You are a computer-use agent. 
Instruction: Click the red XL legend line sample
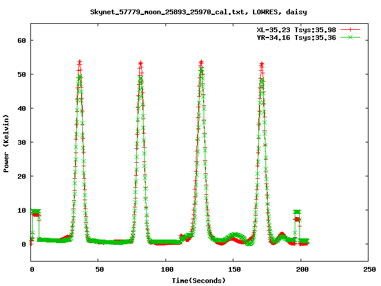[x=350, y=30]
